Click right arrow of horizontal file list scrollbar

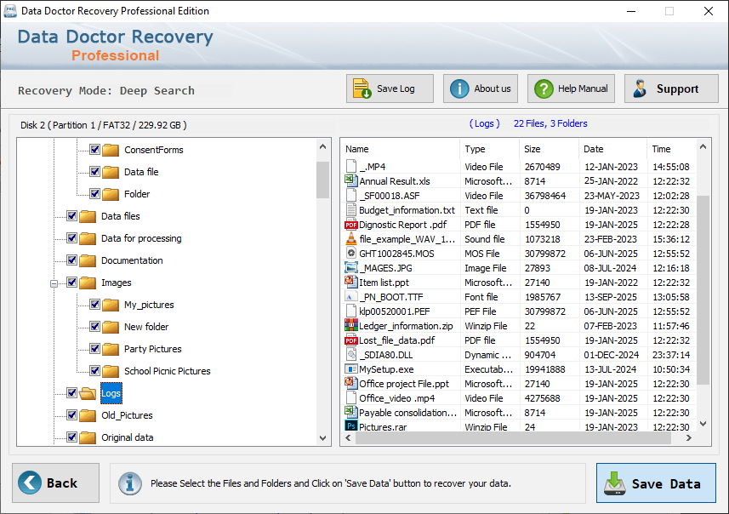688,437
